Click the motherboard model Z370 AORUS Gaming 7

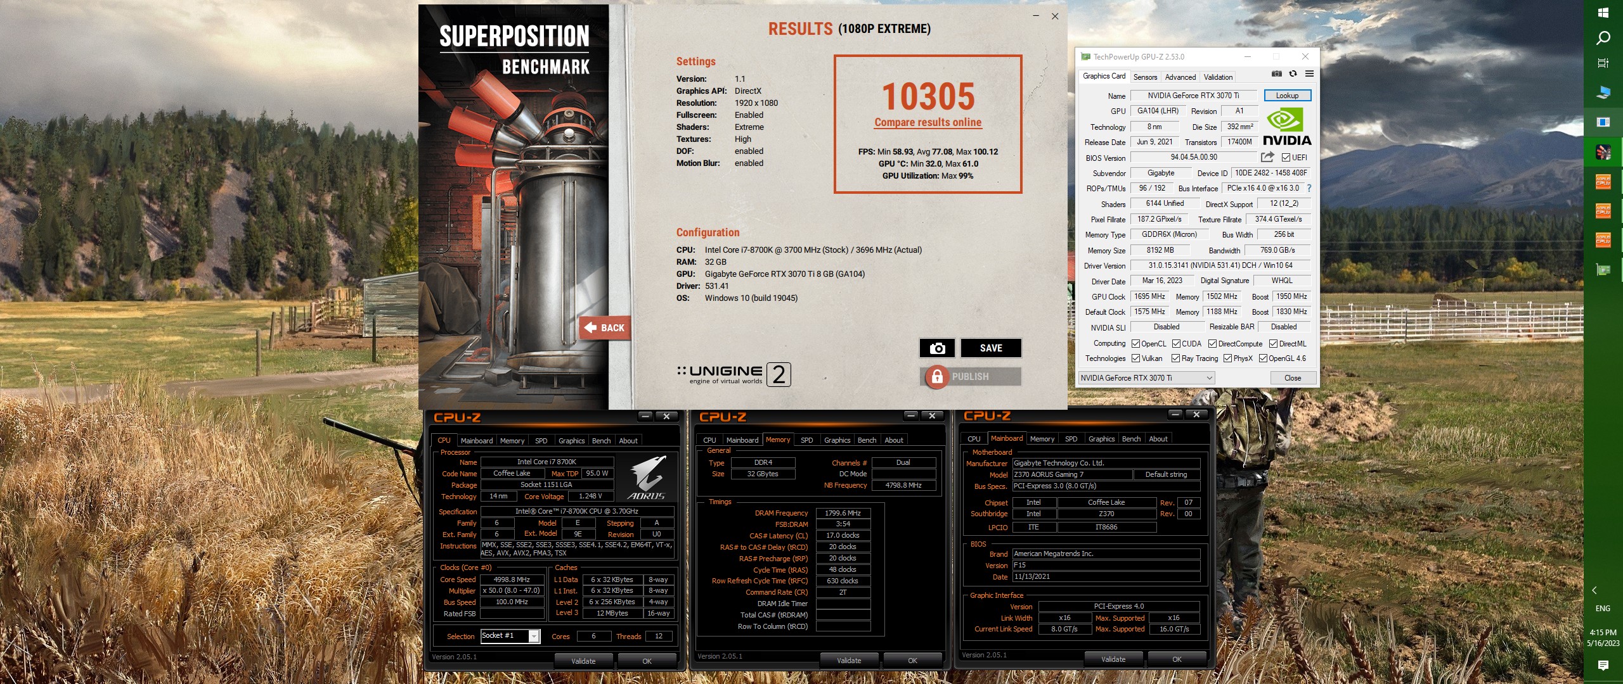1072,474
